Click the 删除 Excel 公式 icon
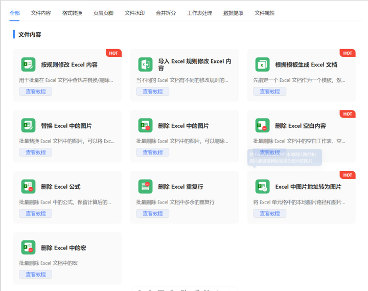 (28, 187)
